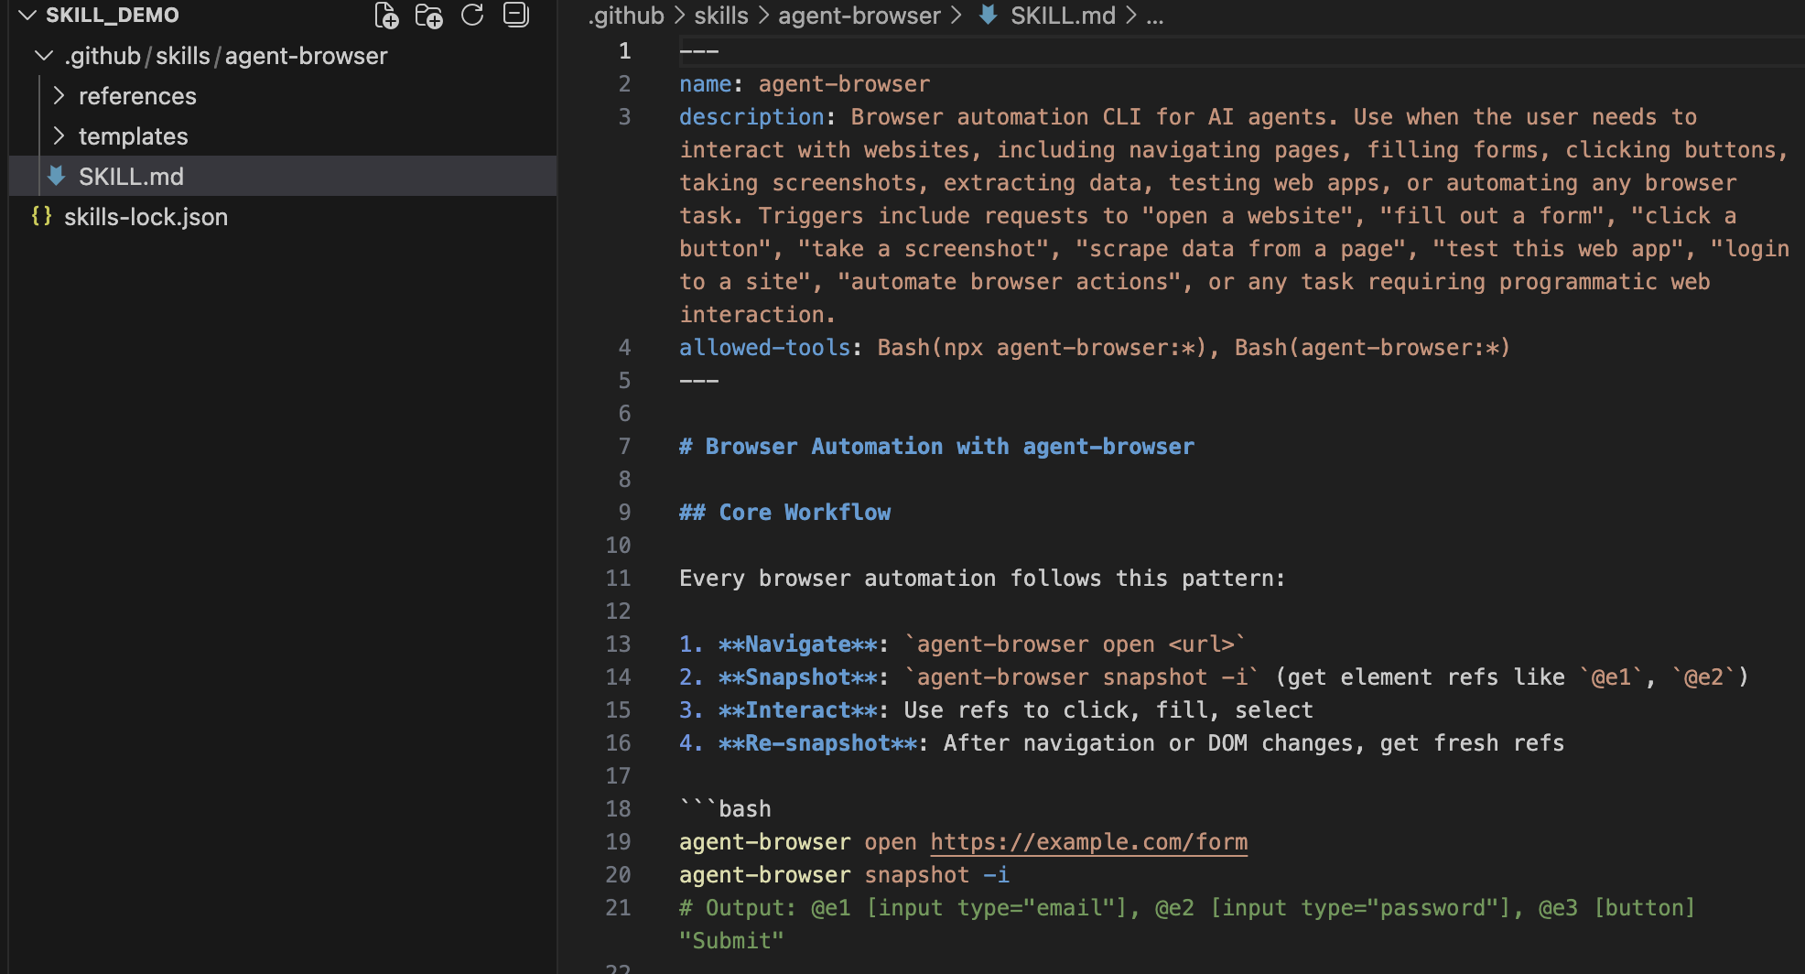Viewport: 1805px width, 974px height.
Task: Open the https://example.com/form link
Action: [1088, 842]
